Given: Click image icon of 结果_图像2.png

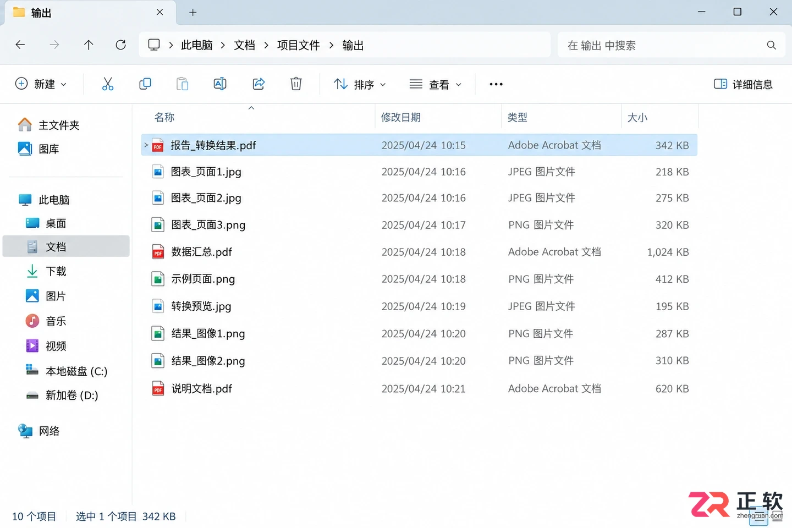Looking at the screenshot, I should (158, 361).
